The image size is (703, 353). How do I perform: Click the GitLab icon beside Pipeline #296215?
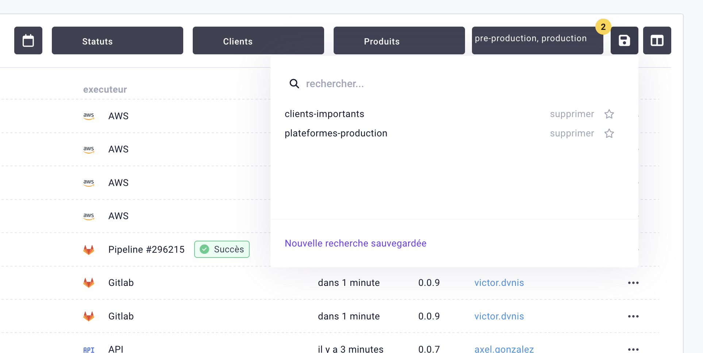tap(89, 249)
